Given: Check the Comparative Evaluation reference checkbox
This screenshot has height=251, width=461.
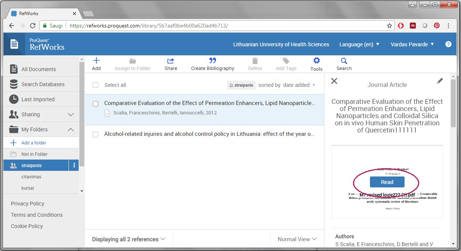Looking at the screenshot, I should [x=96, y=103].
